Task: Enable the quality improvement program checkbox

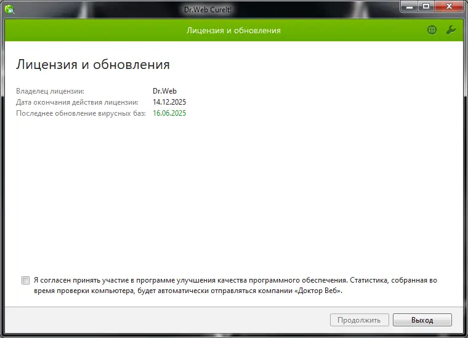Action: 26,280
